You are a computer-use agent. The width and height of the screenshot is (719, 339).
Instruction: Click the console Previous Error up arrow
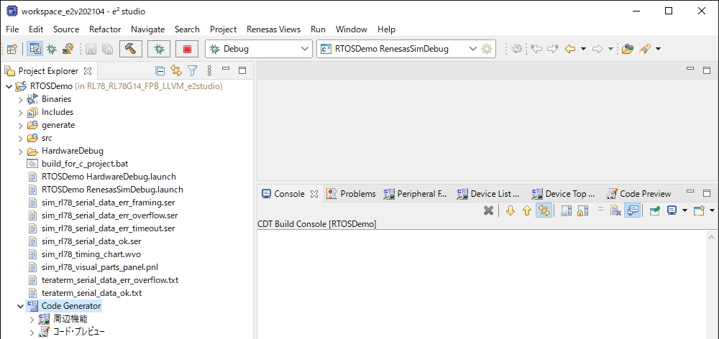[527, 210]
